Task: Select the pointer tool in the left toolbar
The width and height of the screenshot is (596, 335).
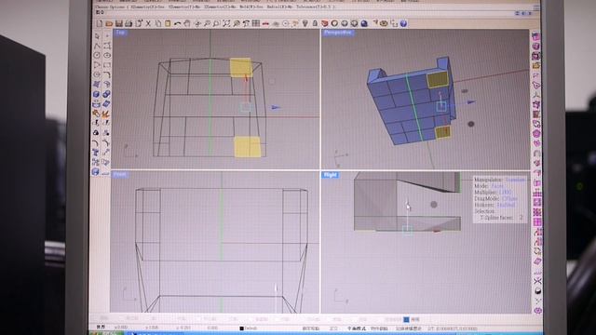Action: [97, 36]
